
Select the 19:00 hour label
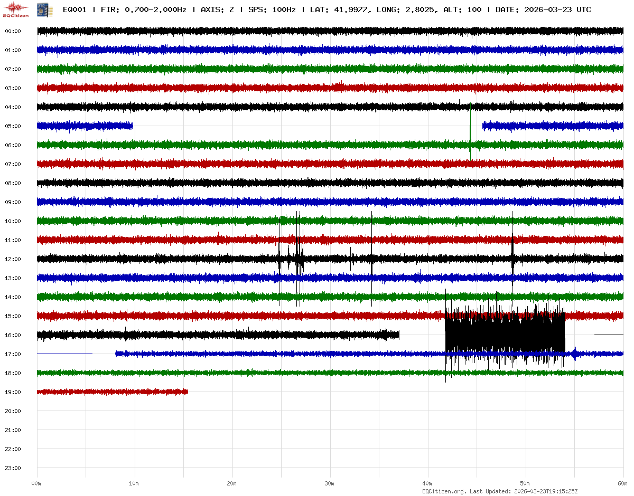[x=13, y=392]
